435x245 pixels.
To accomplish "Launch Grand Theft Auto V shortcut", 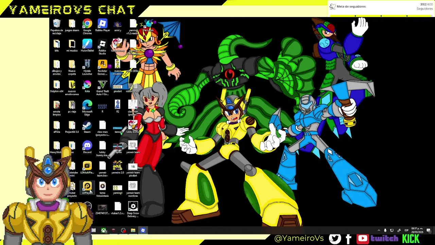I will (102, 88).
